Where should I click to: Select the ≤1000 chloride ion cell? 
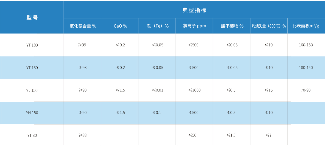194,90
